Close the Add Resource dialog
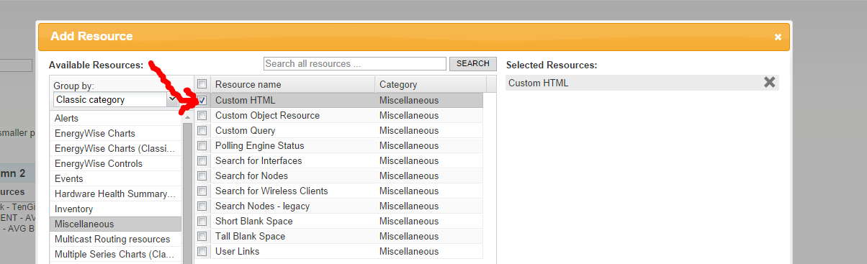 [x=778, y=37]
